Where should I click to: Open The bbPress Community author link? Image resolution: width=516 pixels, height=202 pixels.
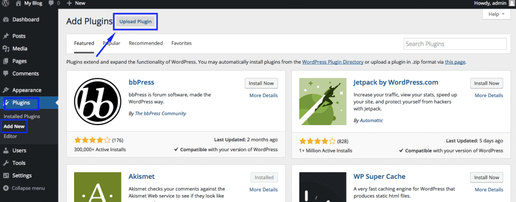(x=160, y=114)
